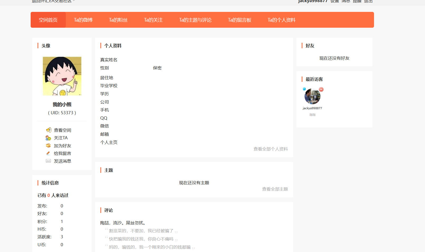The height and width of the screenshot is (252, 425).
Task: Click 发送消息 to send a message
Action: click(x=63, y=161)
